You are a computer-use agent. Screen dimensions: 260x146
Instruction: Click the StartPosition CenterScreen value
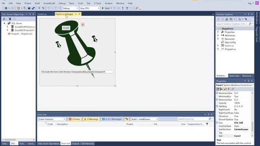click(x=241, y=129)
